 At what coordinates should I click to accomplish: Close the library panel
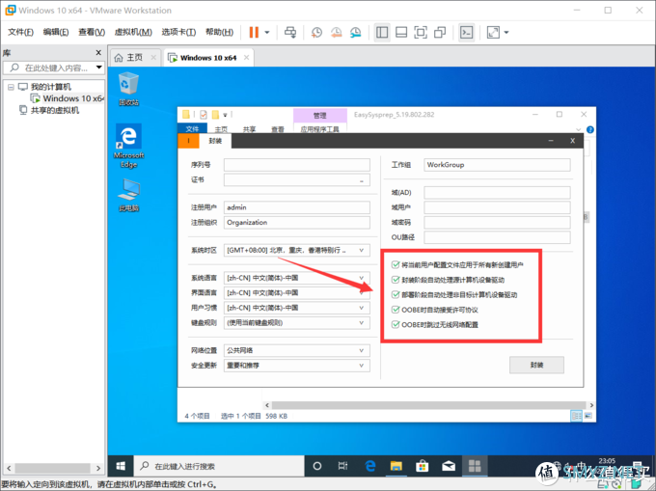[x=98, y=52]
